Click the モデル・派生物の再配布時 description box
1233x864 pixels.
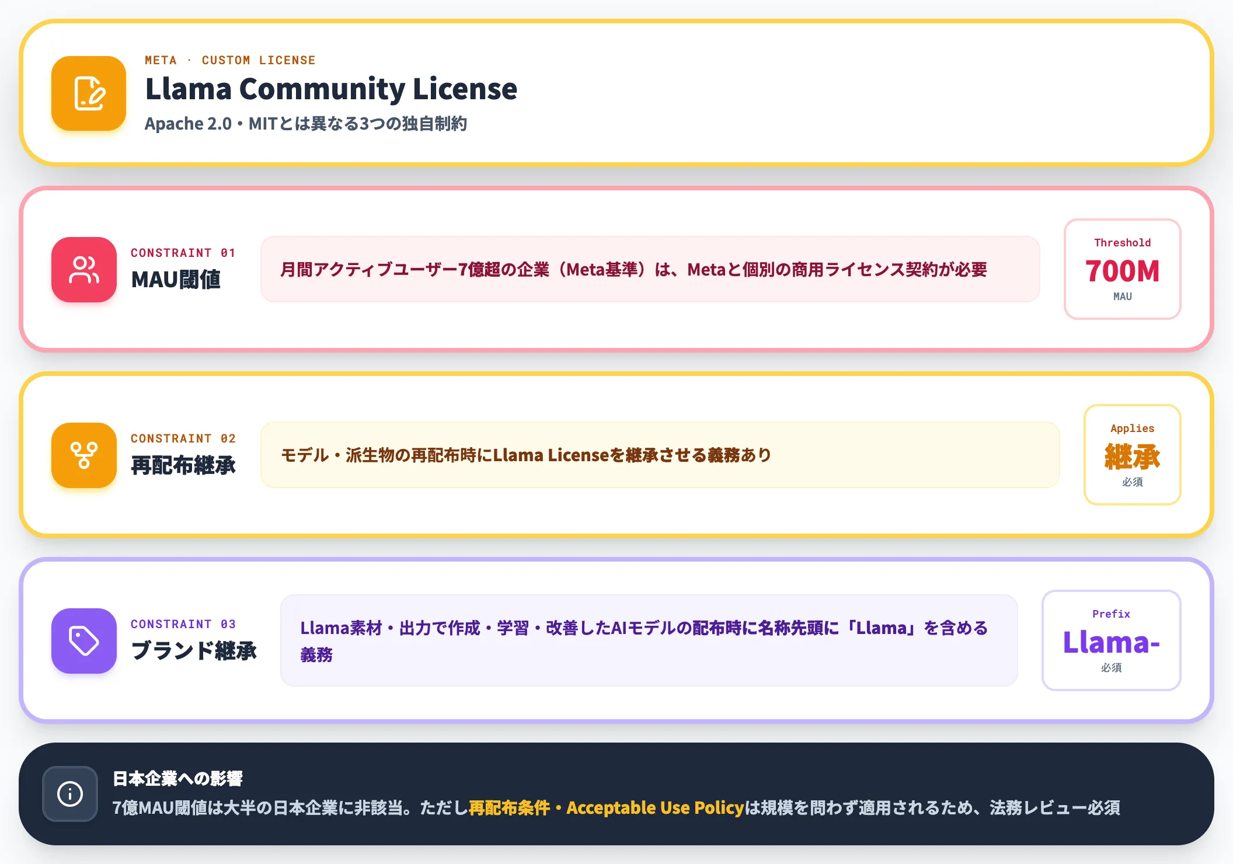click(660, 455)
